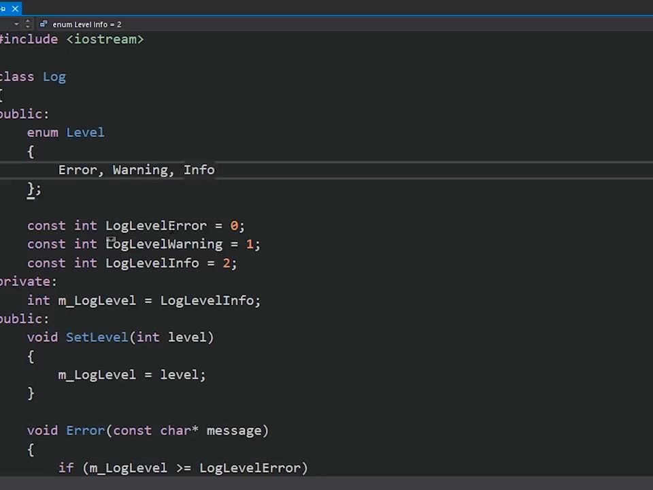Click 'LogLevelInfo' initializer of m_LogLevel
The image size is (653, 490).
207,300
